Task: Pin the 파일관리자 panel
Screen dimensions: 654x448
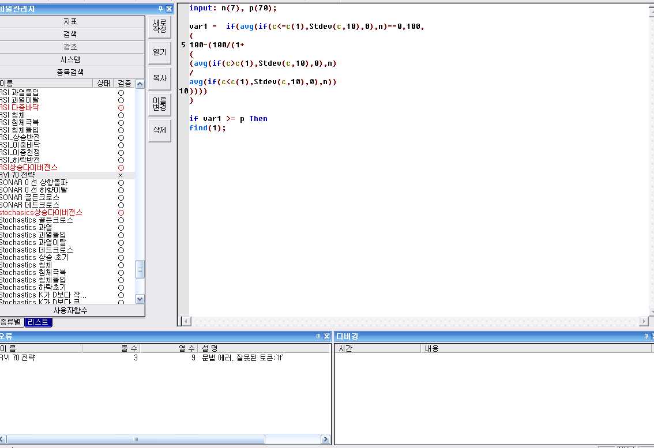Action: [160, 9]
